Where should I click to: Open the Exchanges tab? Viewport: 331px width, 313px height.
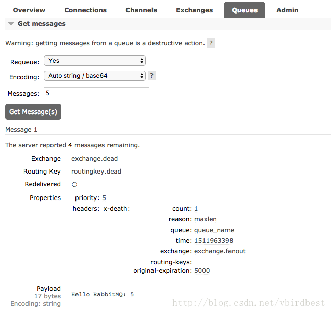pyautogui.click(x=194, y=10)
